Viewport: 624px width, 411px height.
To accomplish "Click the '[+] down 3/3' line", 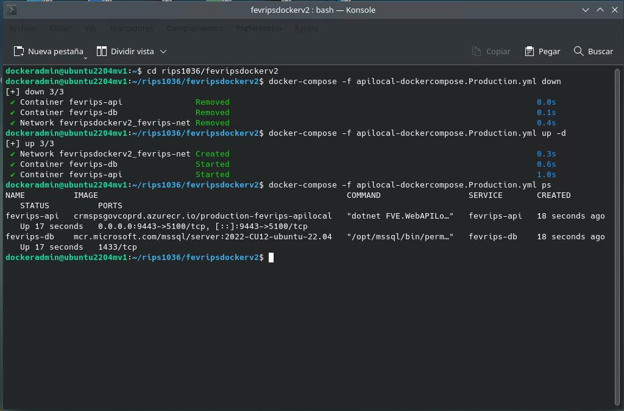I will (x=35, y=91).
